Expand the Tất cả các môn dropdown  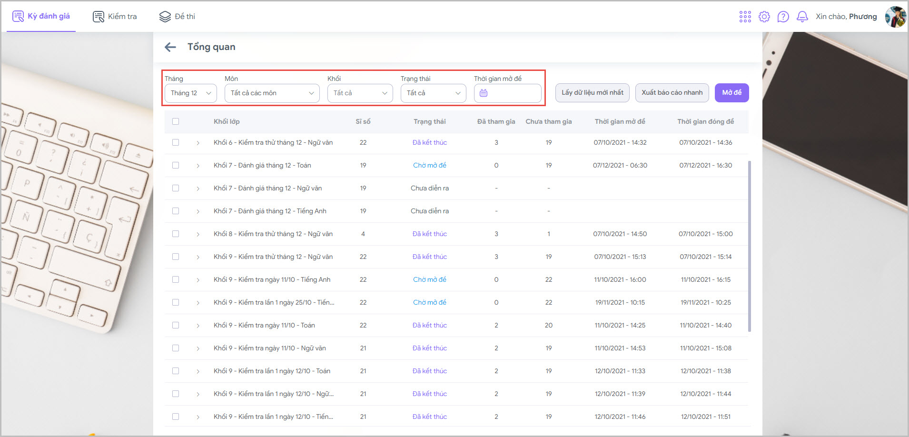[272, 93]
